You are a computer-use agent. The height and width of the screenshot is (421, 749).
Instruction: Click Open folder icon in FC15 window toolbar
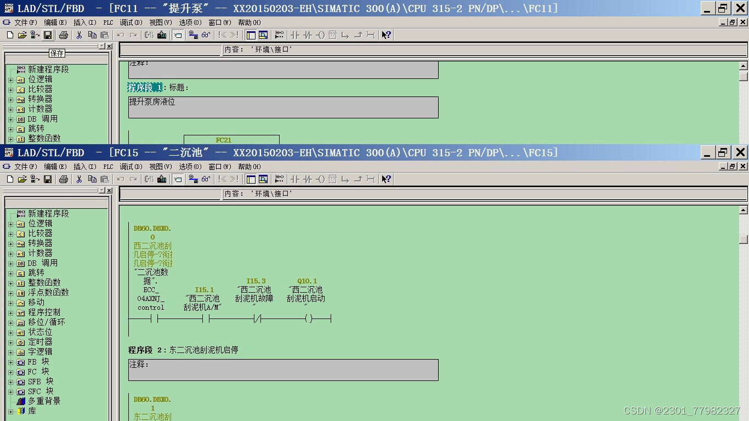(x=22, y=179)
